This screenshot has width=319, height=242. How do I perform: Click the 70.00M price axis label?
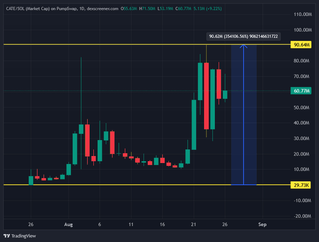click(301, 77)
